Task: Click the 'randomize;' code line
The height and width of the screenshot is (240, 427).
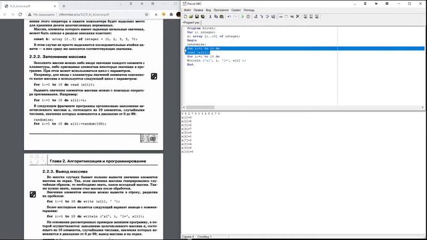Action: tap(197, 45)
